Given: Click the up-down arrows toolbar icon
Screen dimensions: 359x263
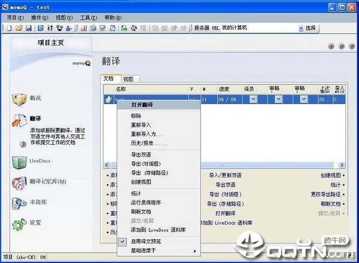Looking at the screenshot, I should click(50, 28).
